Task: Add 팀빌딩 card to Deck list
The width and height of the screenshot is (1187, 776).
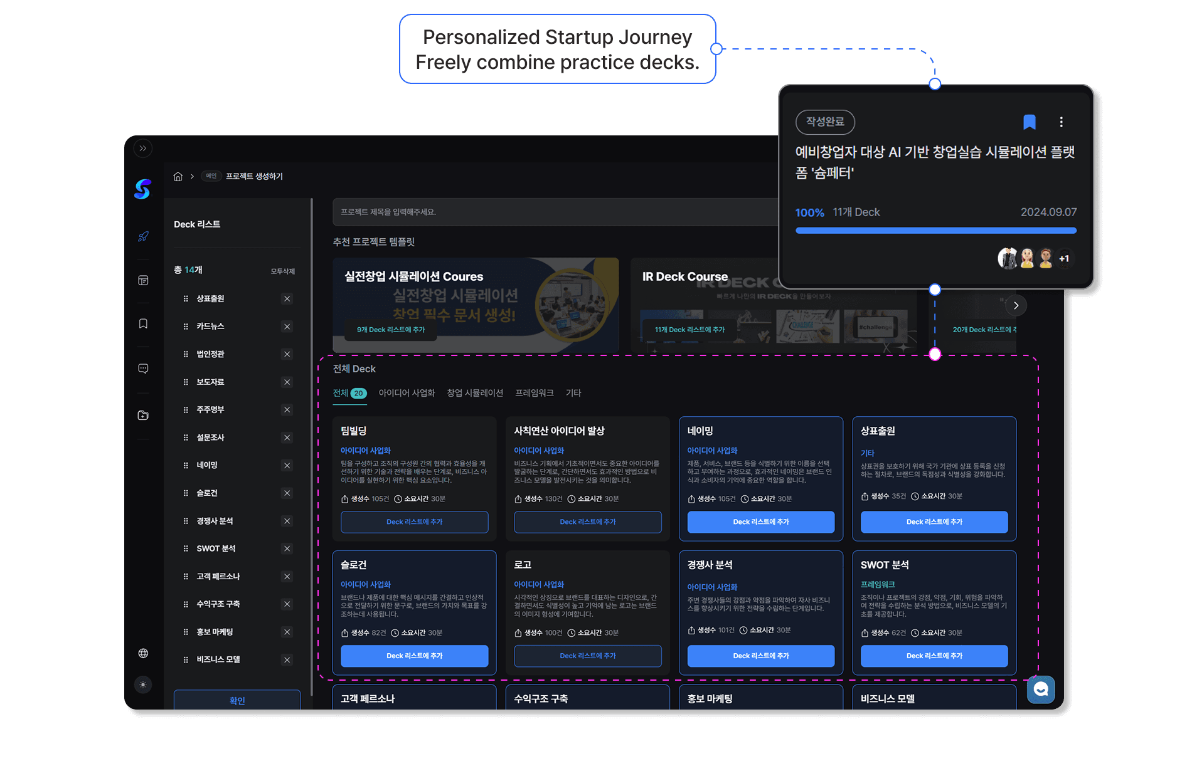Action: pyautogui.click(x=414, y=522)
